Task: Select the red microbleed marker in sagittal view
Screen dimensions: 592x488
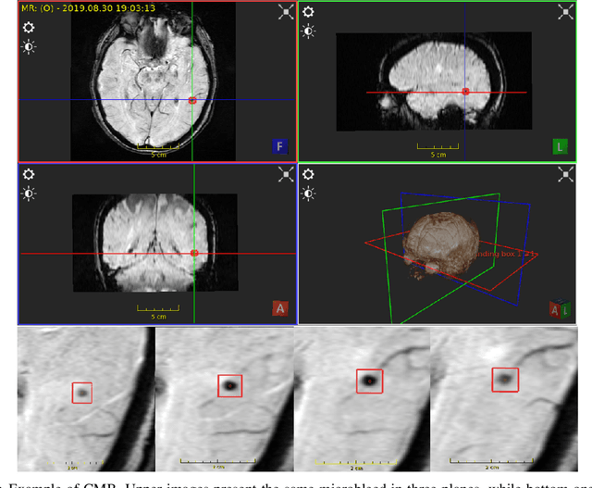Action: coord(465,92)
